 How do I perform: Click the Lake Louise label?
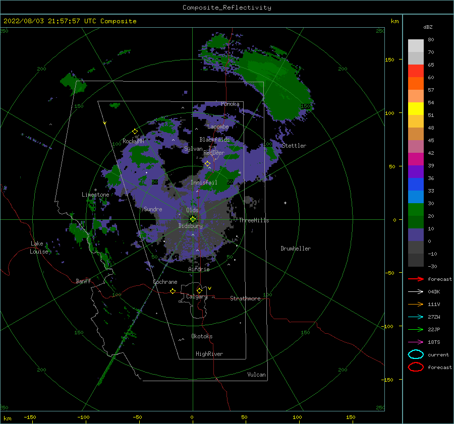[x=39, y=248]
